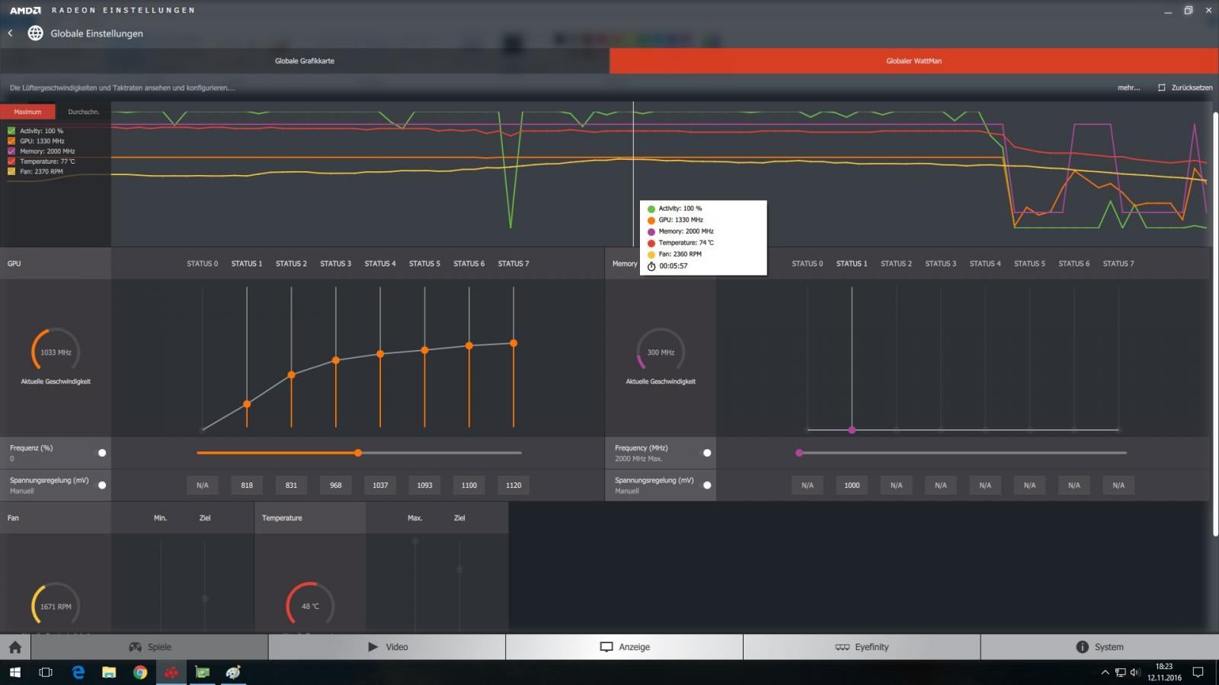Click the GPU Status 7 frequency point
Viewport: 1219px width, 685px height.
click(x=514, y=343)
